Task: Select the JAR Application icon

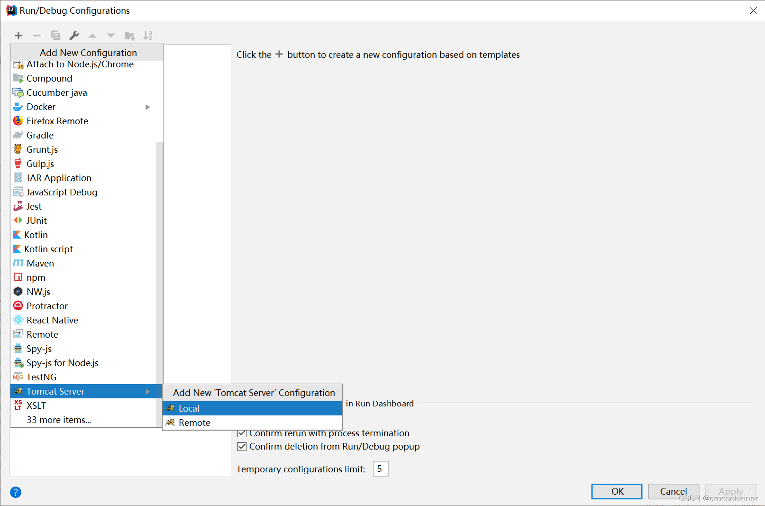Action: tap(18, 178)
